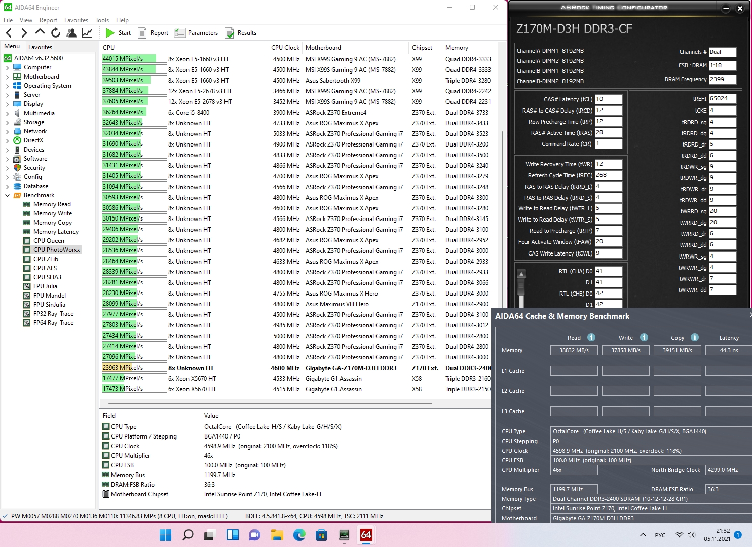This screenshot has height=547, width=752.
Task: Open the Help menu
Action: click(x=122, y=20)
